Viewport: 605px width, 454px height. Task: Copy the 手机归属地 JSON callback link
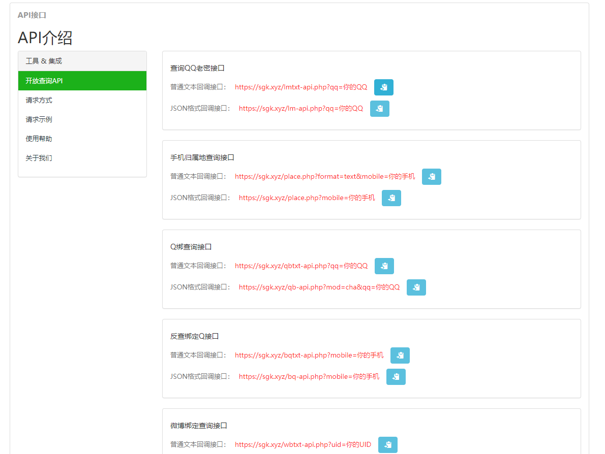391,198
